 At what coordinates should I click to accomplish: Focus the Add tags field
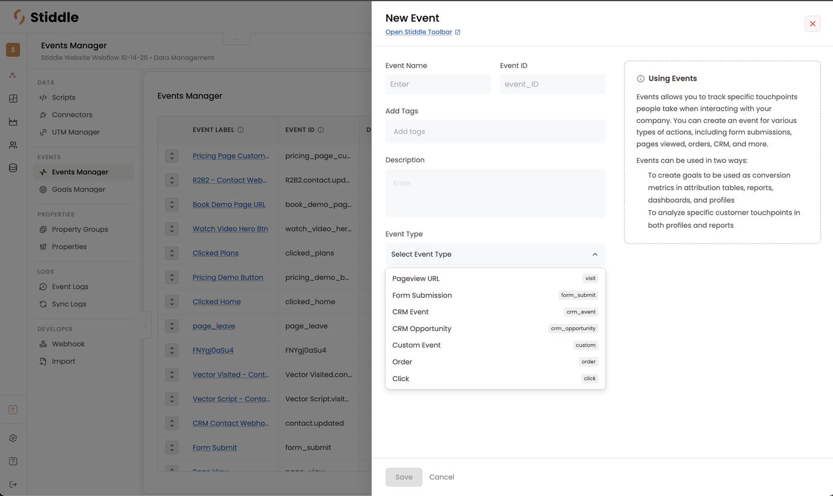coord(496,131)
